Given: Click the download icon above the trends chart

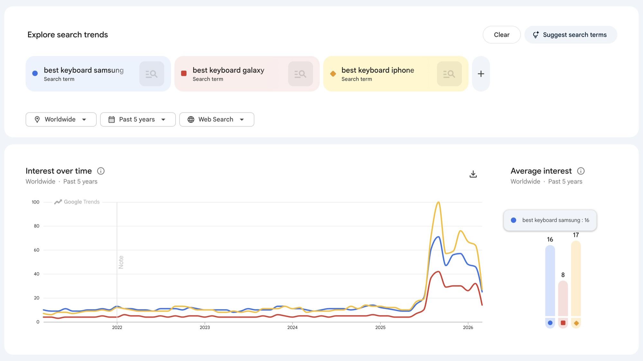Looking at the screenshot, I should [473, 174].
